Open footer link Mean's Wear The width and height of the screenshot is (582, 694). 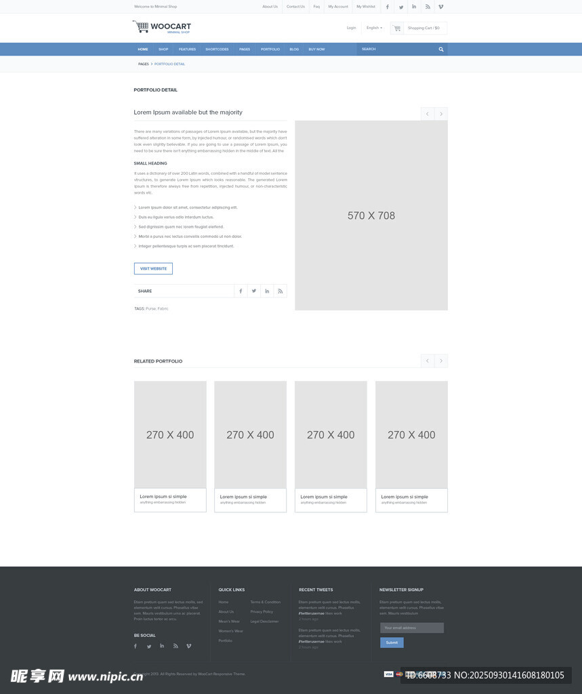click(x=229, y=621)
